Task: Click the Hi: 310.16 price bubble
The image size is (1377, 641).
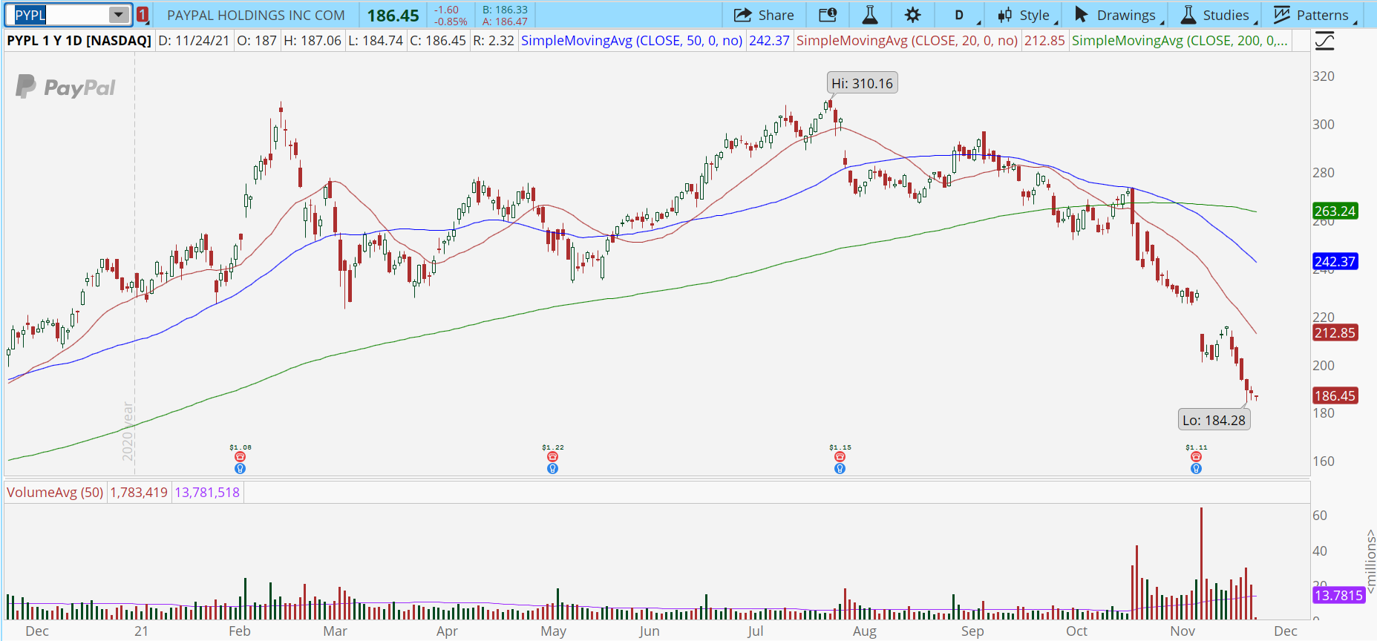Action: (863, 83)
